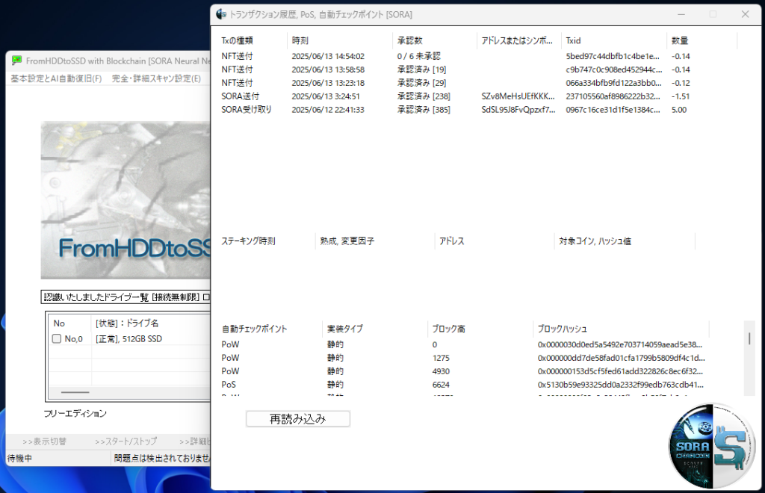The image size is (765, 493).
Task: Click Txid 066a334bfb9fd122a3bb0...
Action: 614,83
